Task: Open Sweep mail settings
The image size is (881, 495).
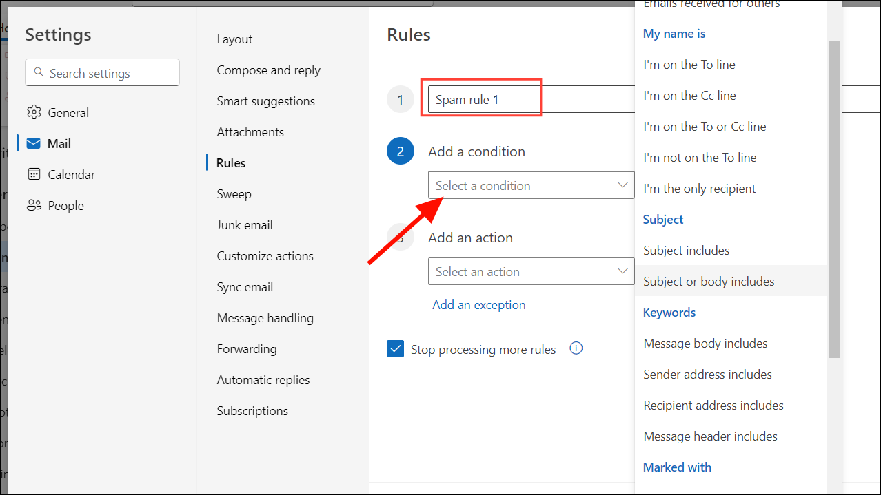Action: coord(234,193)
